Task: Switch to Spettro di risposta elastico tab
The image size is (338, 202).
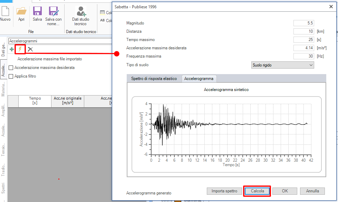Action: (154, 79)
